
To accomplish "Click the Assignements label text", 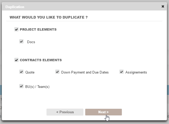I will [136, 72].
